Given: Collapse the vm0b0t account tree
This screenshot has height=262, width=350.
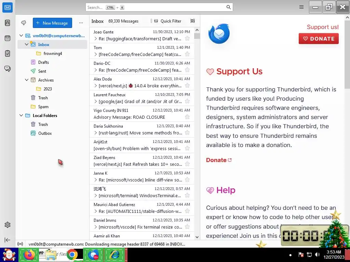Looking at the screenshot, I should tap(21, 35).
